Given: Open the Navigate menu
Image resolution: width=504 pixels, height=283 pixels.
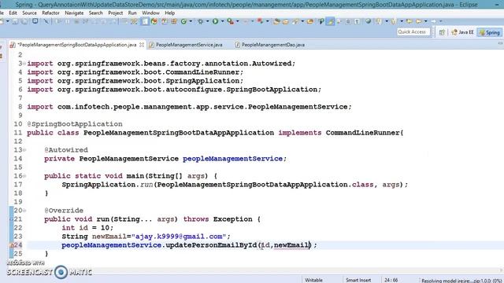Looking at the screenshot, I should coord(74,13).
